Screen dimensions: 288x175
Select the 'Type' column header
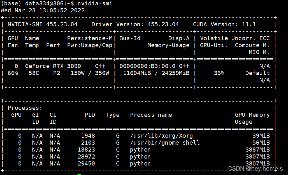click(113, 115)
